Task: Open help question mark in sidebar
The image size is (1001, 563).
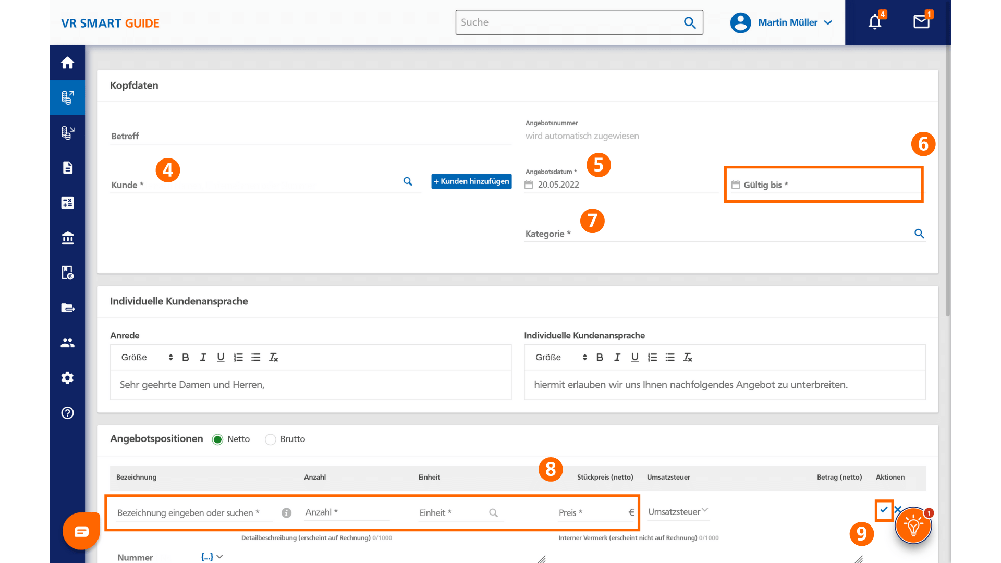Action: click(x=67, y=413)
